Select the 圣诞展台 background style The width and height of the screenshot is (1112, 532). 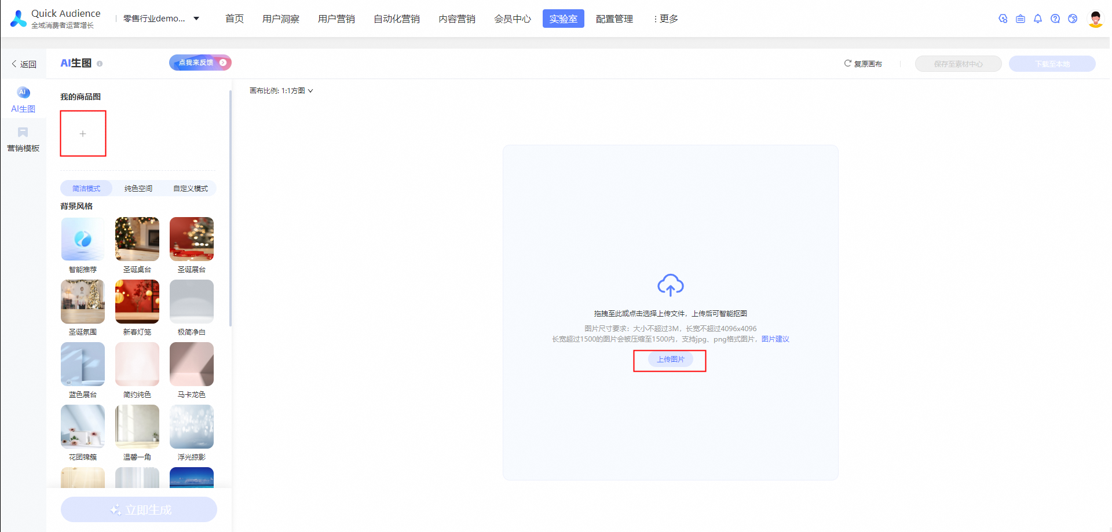pos(192,239)
